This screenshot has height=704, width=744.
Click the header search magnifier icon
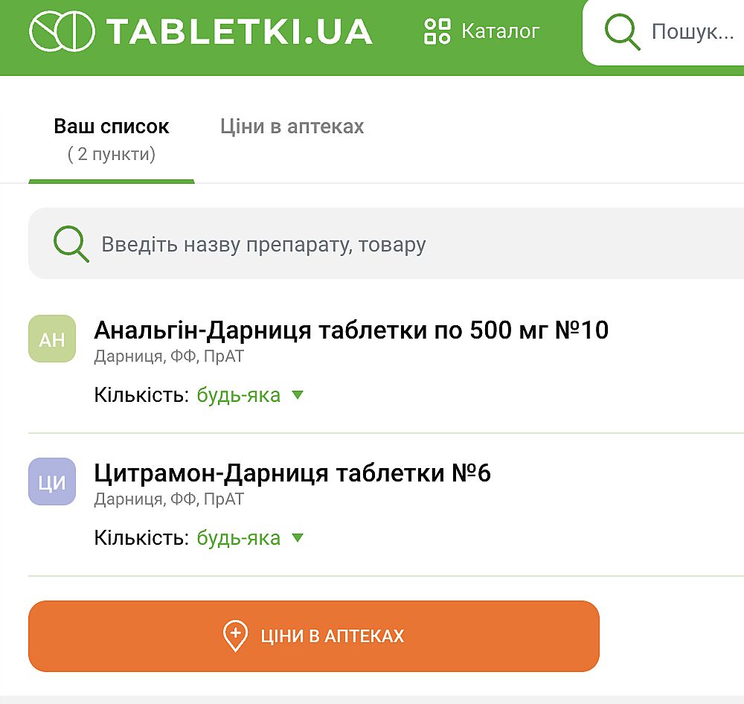coord(622,31)
